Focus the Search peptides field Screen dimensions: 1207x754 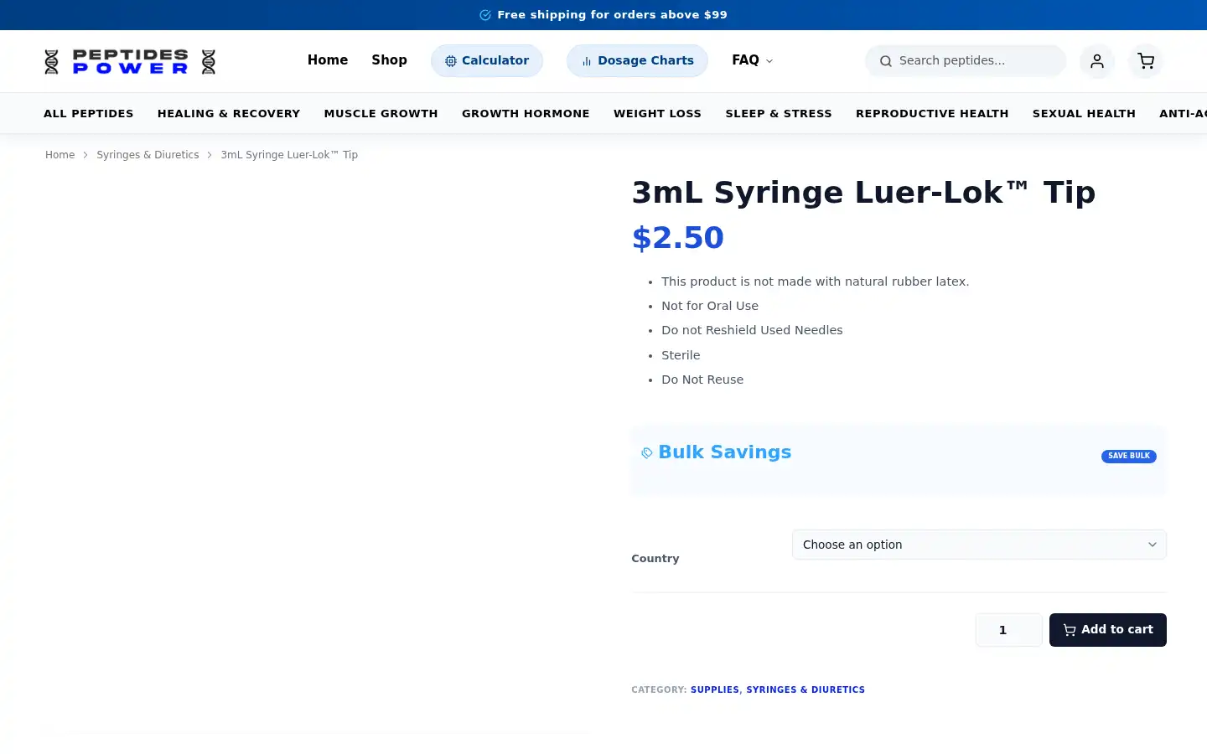click(966, 61)
